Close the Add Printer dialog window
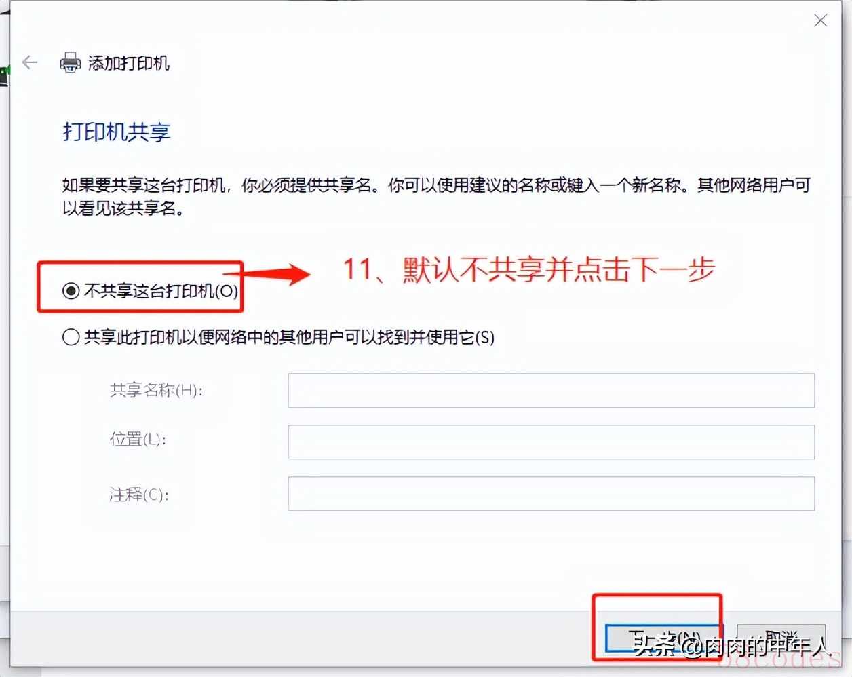The height and width of the screenshot is (677, 852). coord(820,20)
